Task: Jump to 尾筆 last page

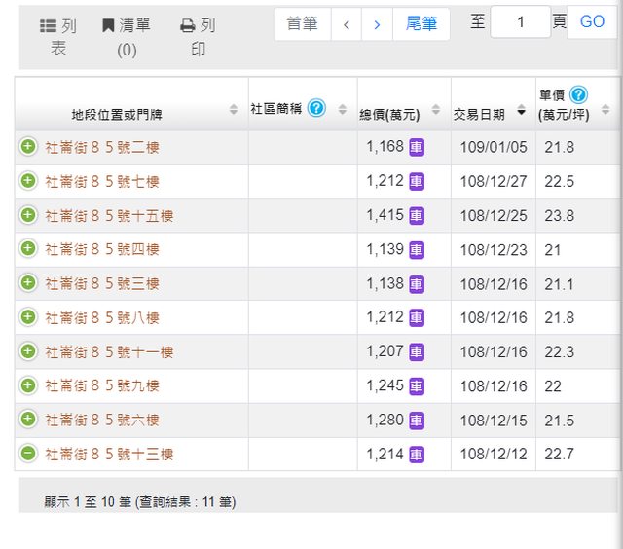Action: pyautogui.click(x=421, y=24)
